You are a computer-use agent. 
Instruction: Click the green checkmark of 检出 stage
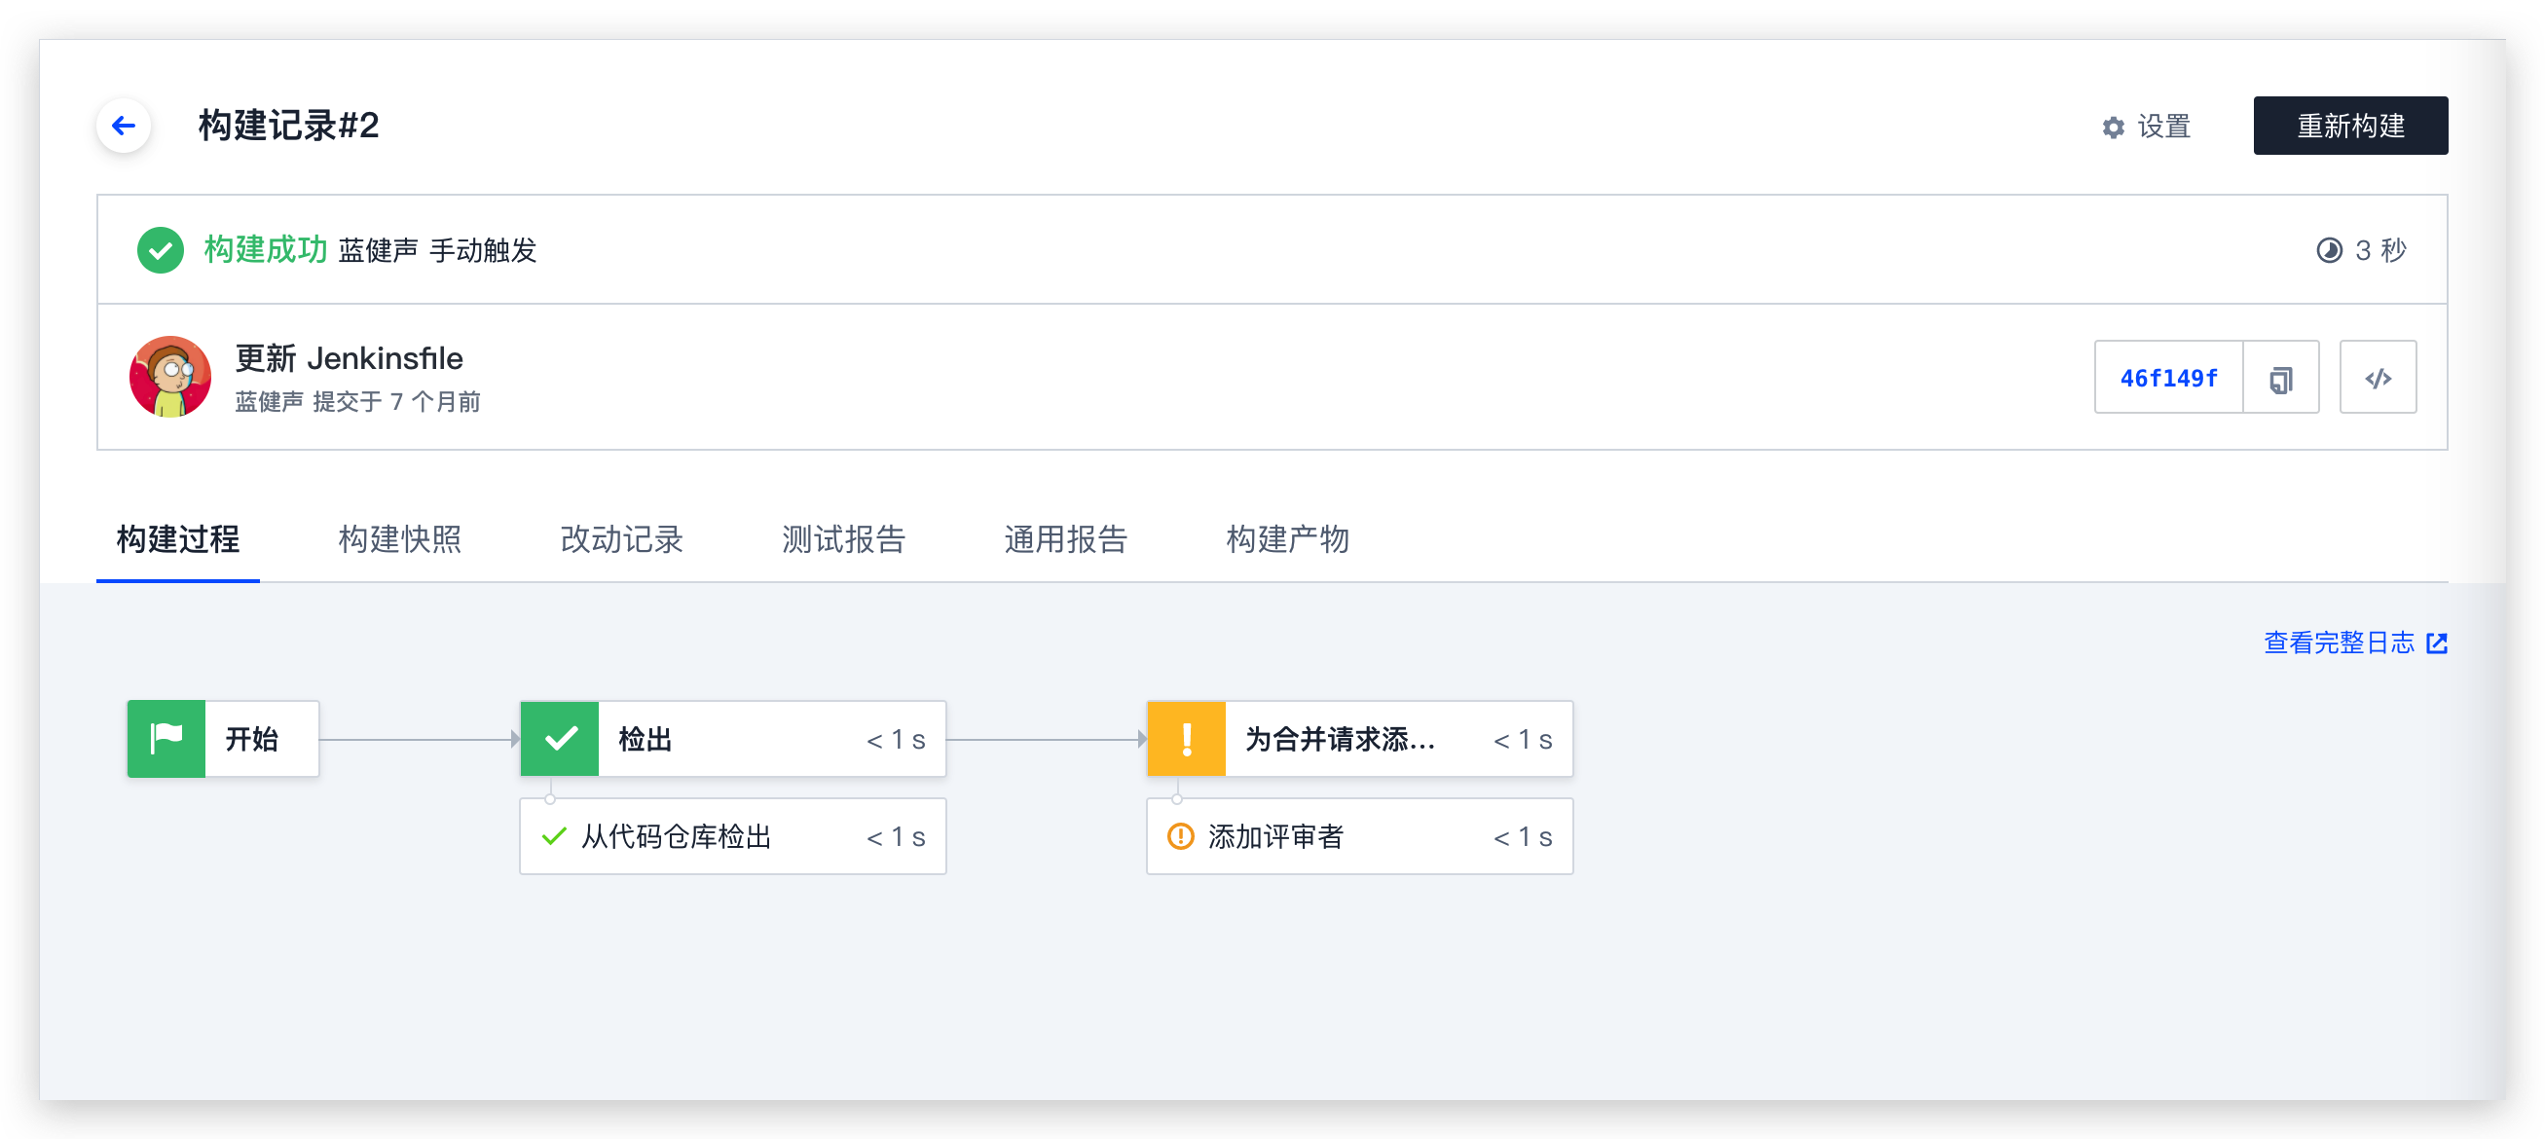click(560, 739)
